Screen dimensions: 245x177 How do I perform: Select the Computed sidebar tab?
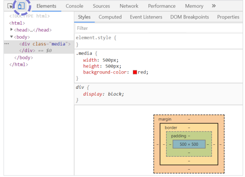110,17
